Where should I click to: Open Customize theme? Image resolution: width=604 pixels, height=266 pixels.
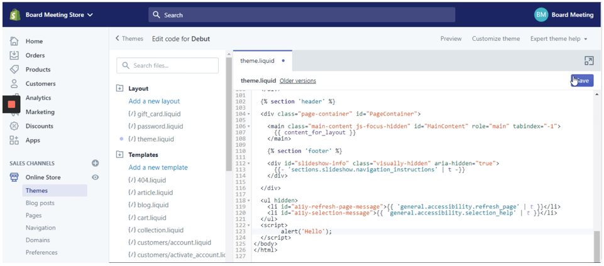tap(496, 39)
